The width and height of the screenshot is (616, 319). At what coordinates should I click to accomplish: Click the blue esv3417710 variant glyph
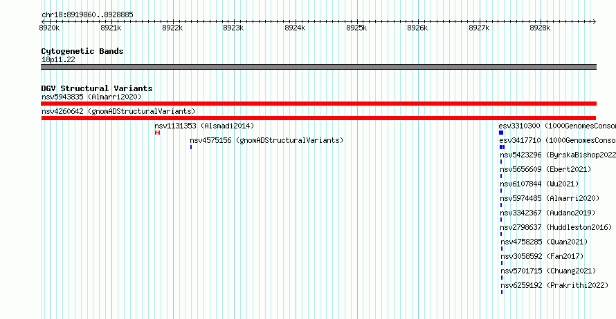[502, 147]
